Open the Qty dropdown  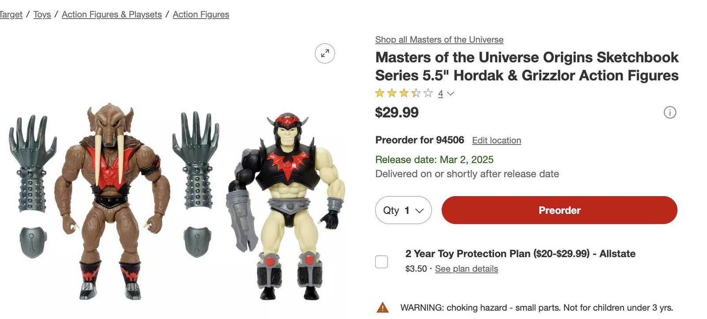[403, 210]
